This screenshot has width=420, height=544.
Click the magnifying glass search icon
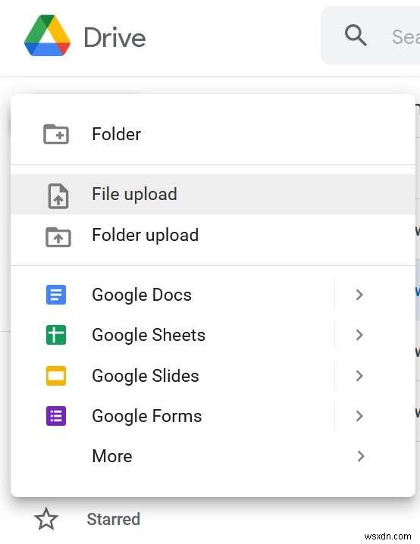tap(356, 35)
